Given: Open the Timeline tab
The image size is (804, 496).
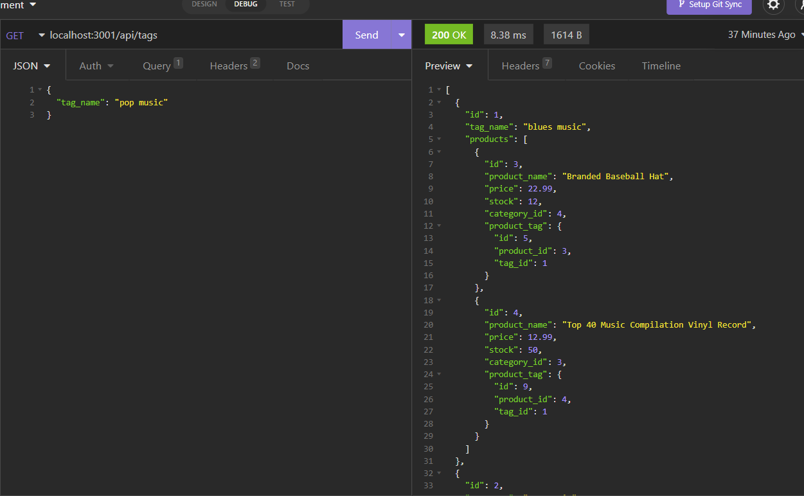Looking at the screenshot, I should 661,65.
